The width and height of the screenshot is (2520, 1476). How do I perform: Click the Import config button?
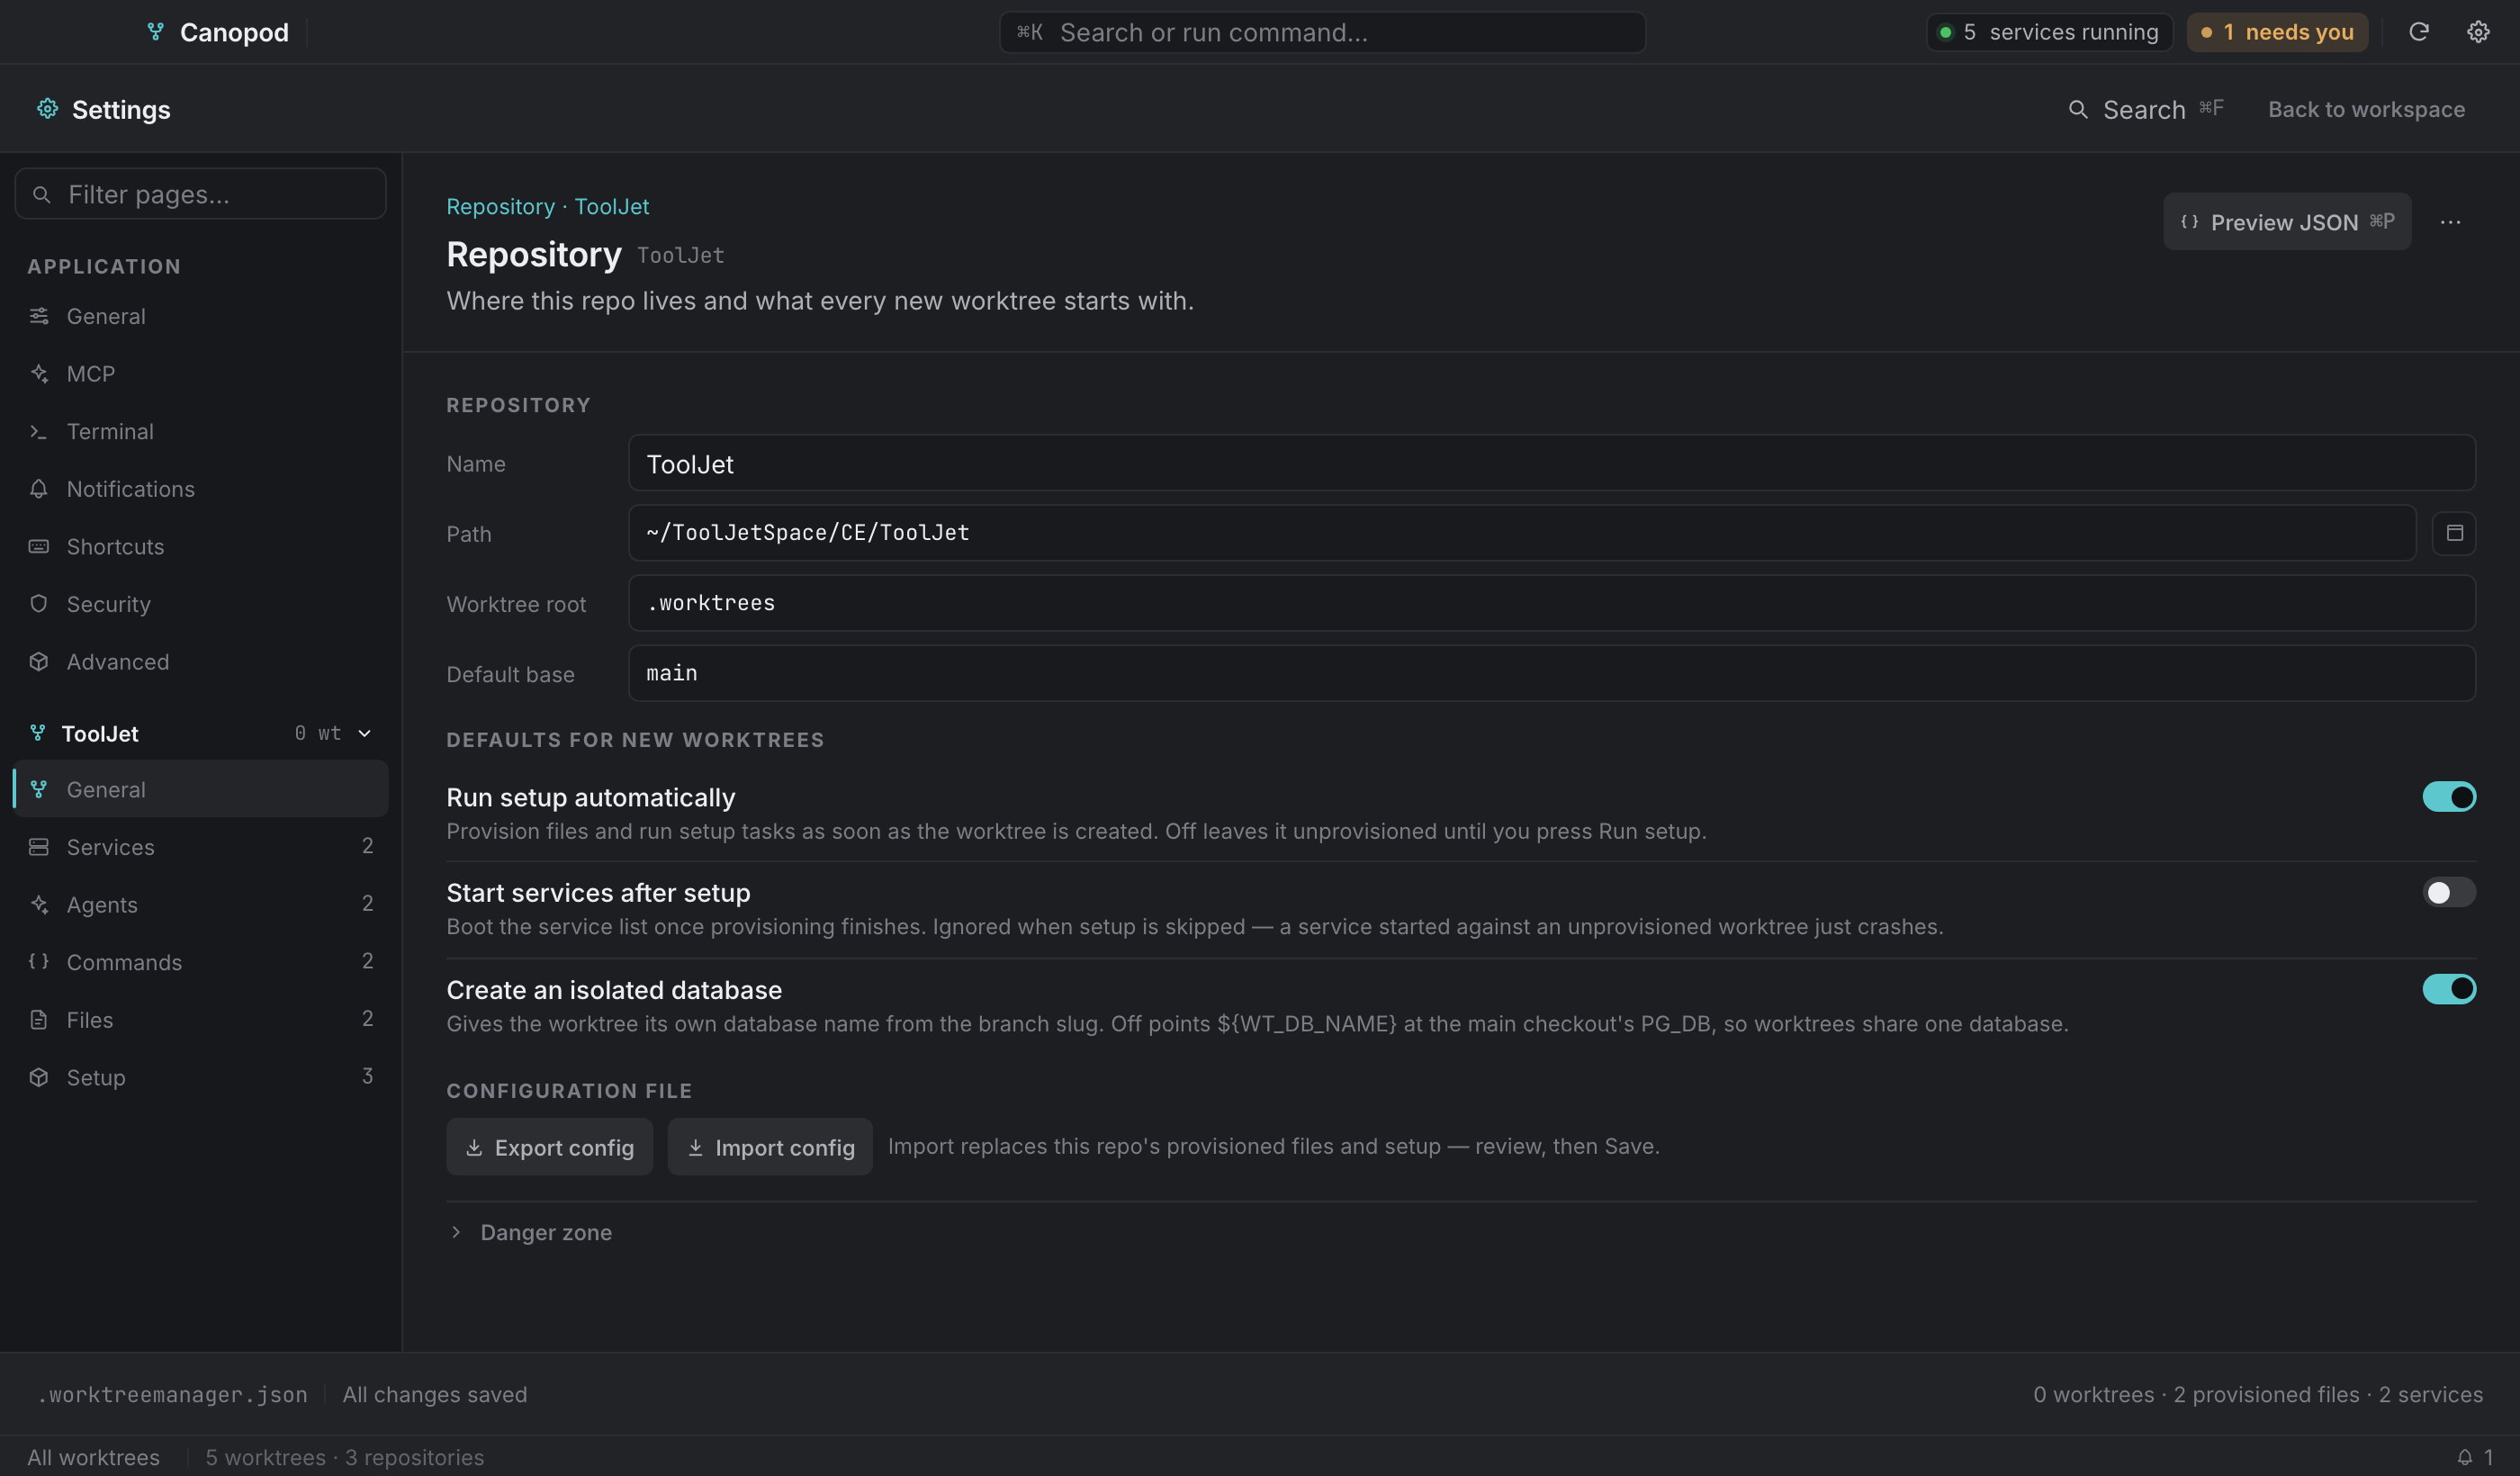tap(770, 1147)
